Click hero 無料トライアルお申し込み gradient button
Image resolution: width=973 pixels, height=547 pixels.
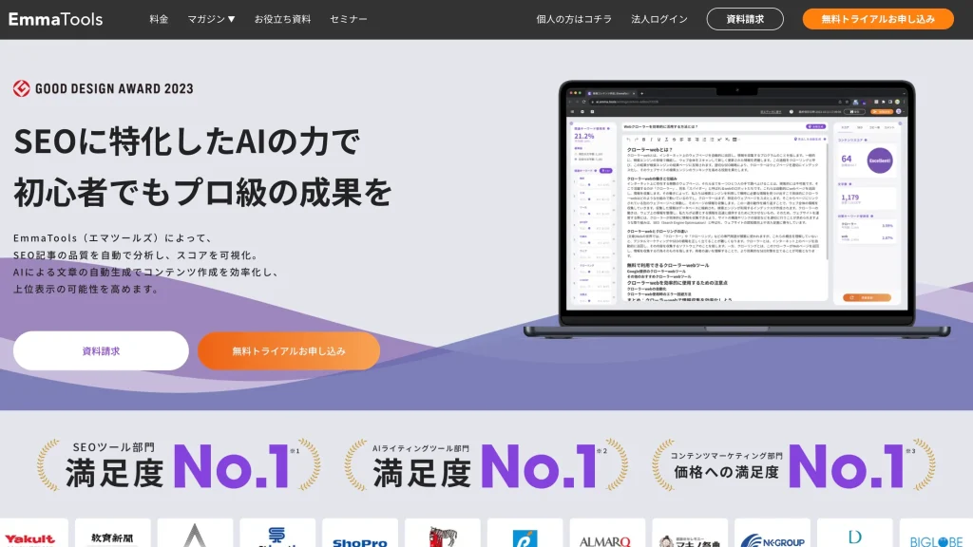(x=289, y=351)
